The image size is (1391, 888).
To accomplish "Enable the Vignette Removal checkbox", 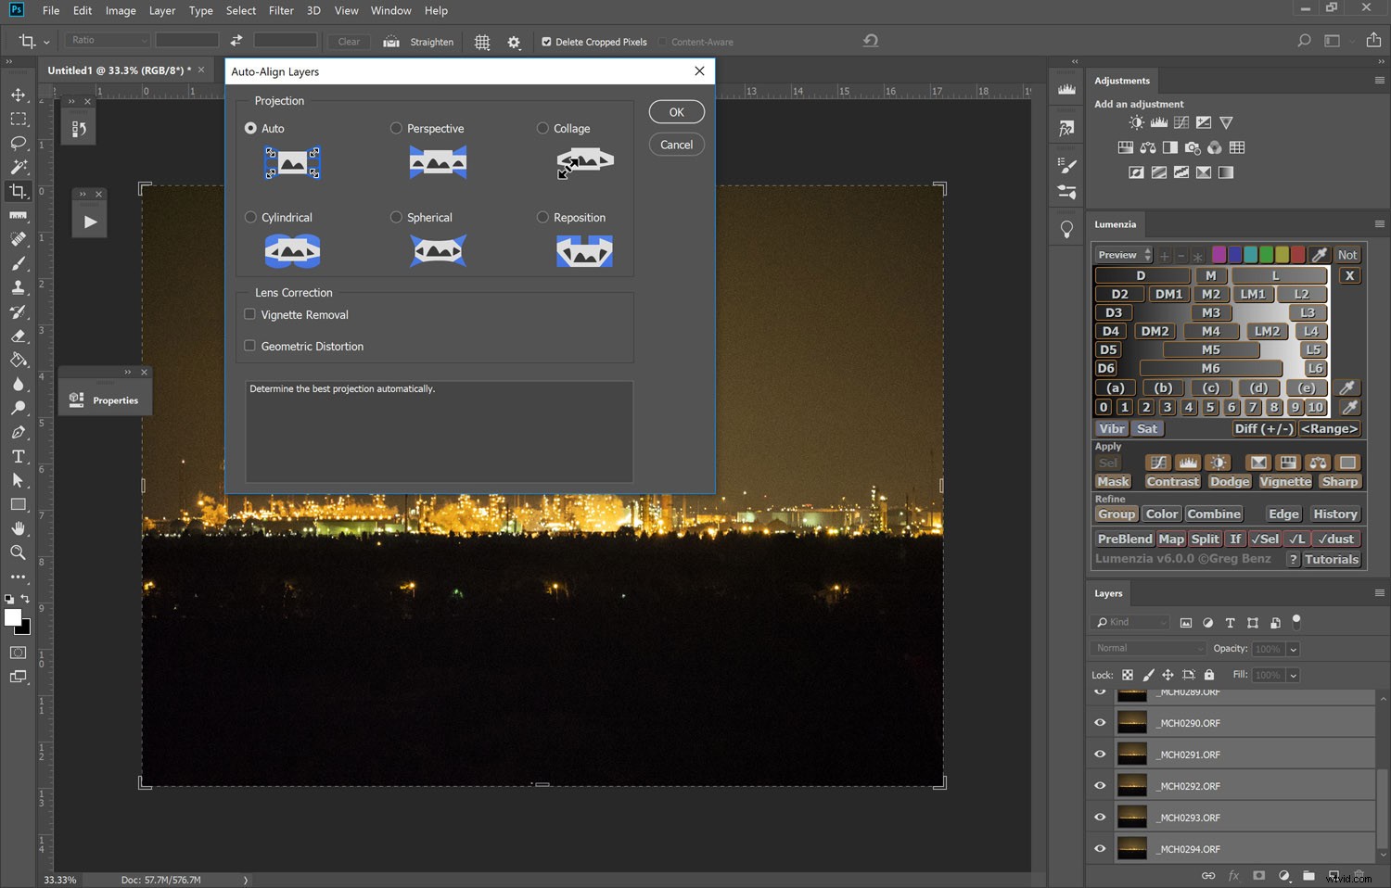I will pyautogui.click(x=250, y=314).
